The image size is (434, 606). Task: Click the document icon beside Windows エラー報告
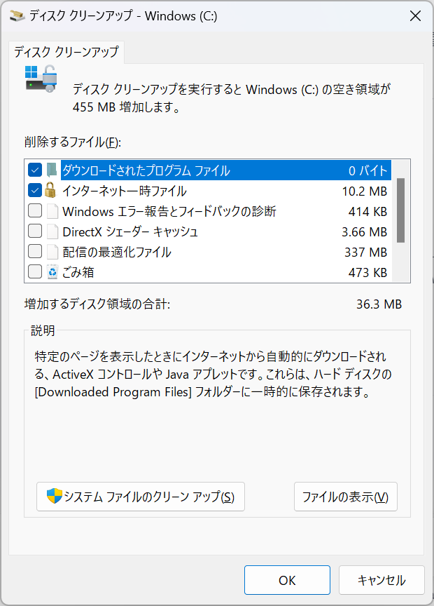pyautogui.click(x=52, y=211)
